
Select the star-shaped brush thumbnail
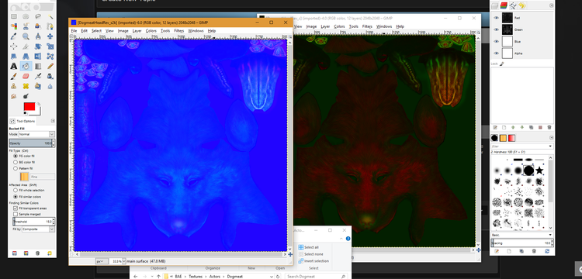pyautogui.click(x=539, y=170)
